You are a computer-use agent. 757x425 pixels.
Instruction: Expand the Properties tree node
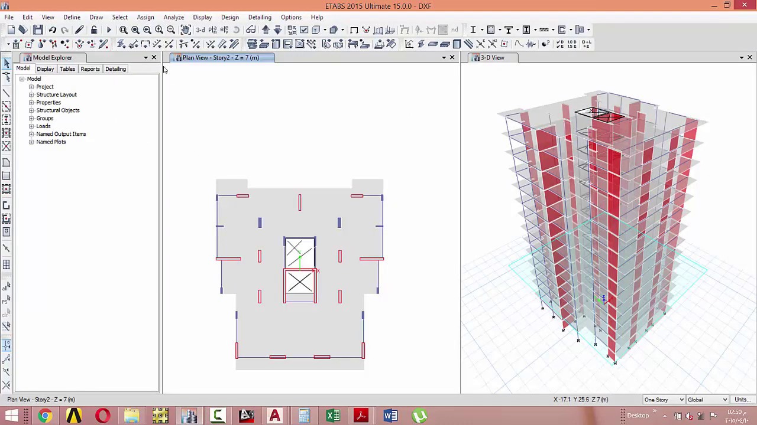tap(31, 103)
